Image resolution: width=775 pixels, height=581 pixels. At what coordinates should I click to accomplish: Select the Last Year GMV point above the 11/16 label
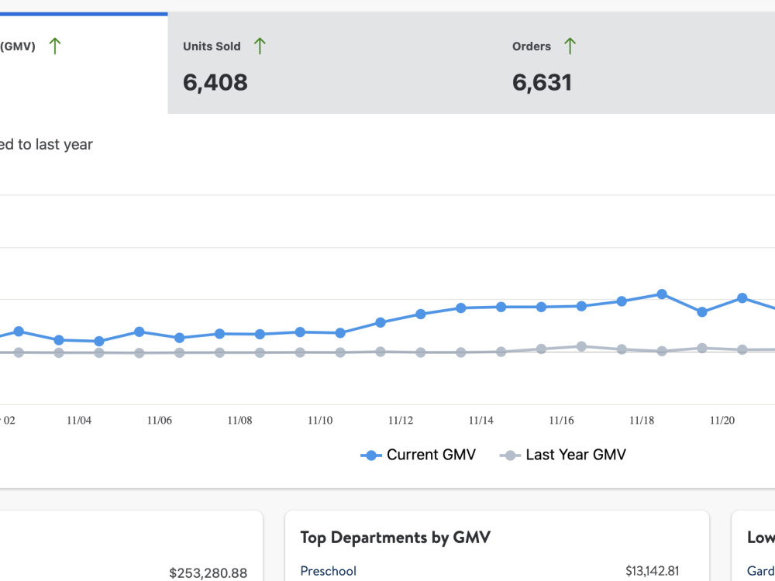point(582,347)
